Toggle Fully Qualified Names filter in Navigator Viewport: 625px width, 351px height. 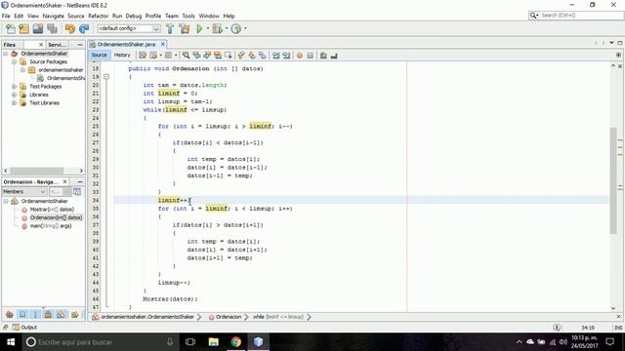click(74, 314)
